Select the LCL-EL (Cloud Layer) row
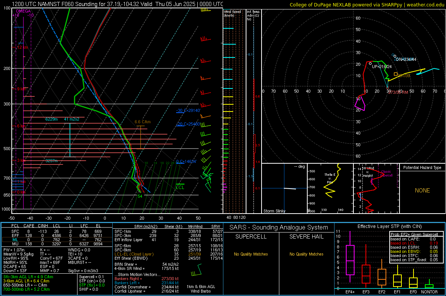This screenshot has width=446, height=296. click(169, 254)
